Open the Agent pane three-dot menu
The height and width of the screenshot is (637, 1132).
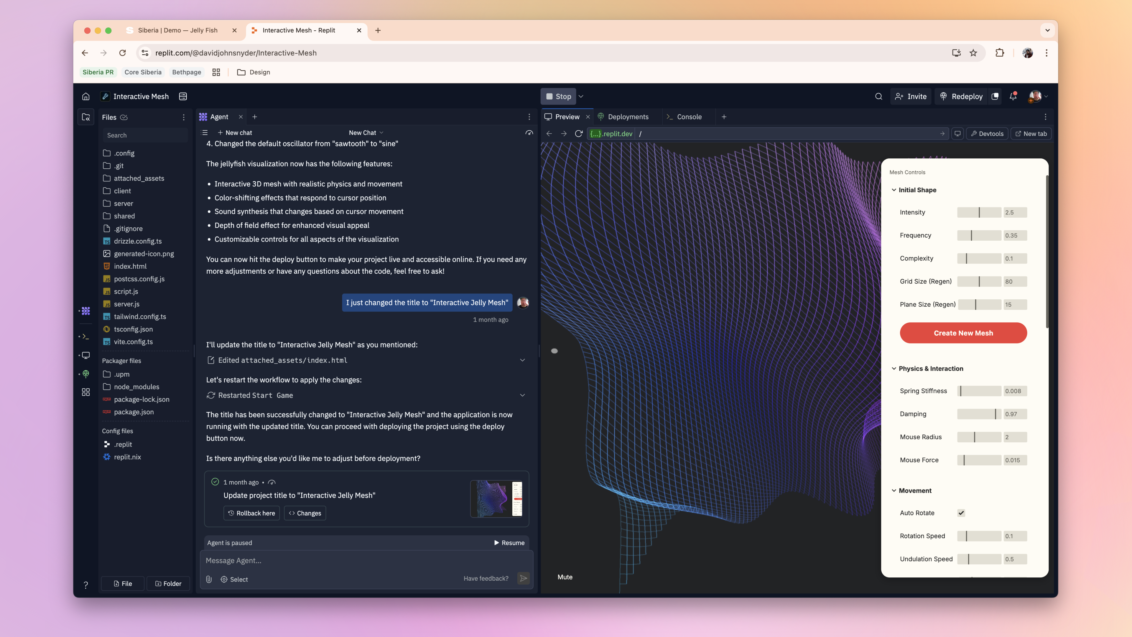[x=529, y=117]
